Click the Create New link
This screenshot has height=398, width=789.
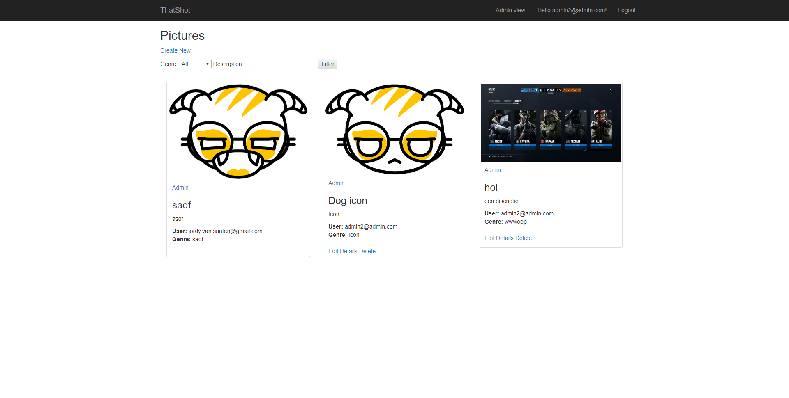pyautogui.click(x=175, y=50)
